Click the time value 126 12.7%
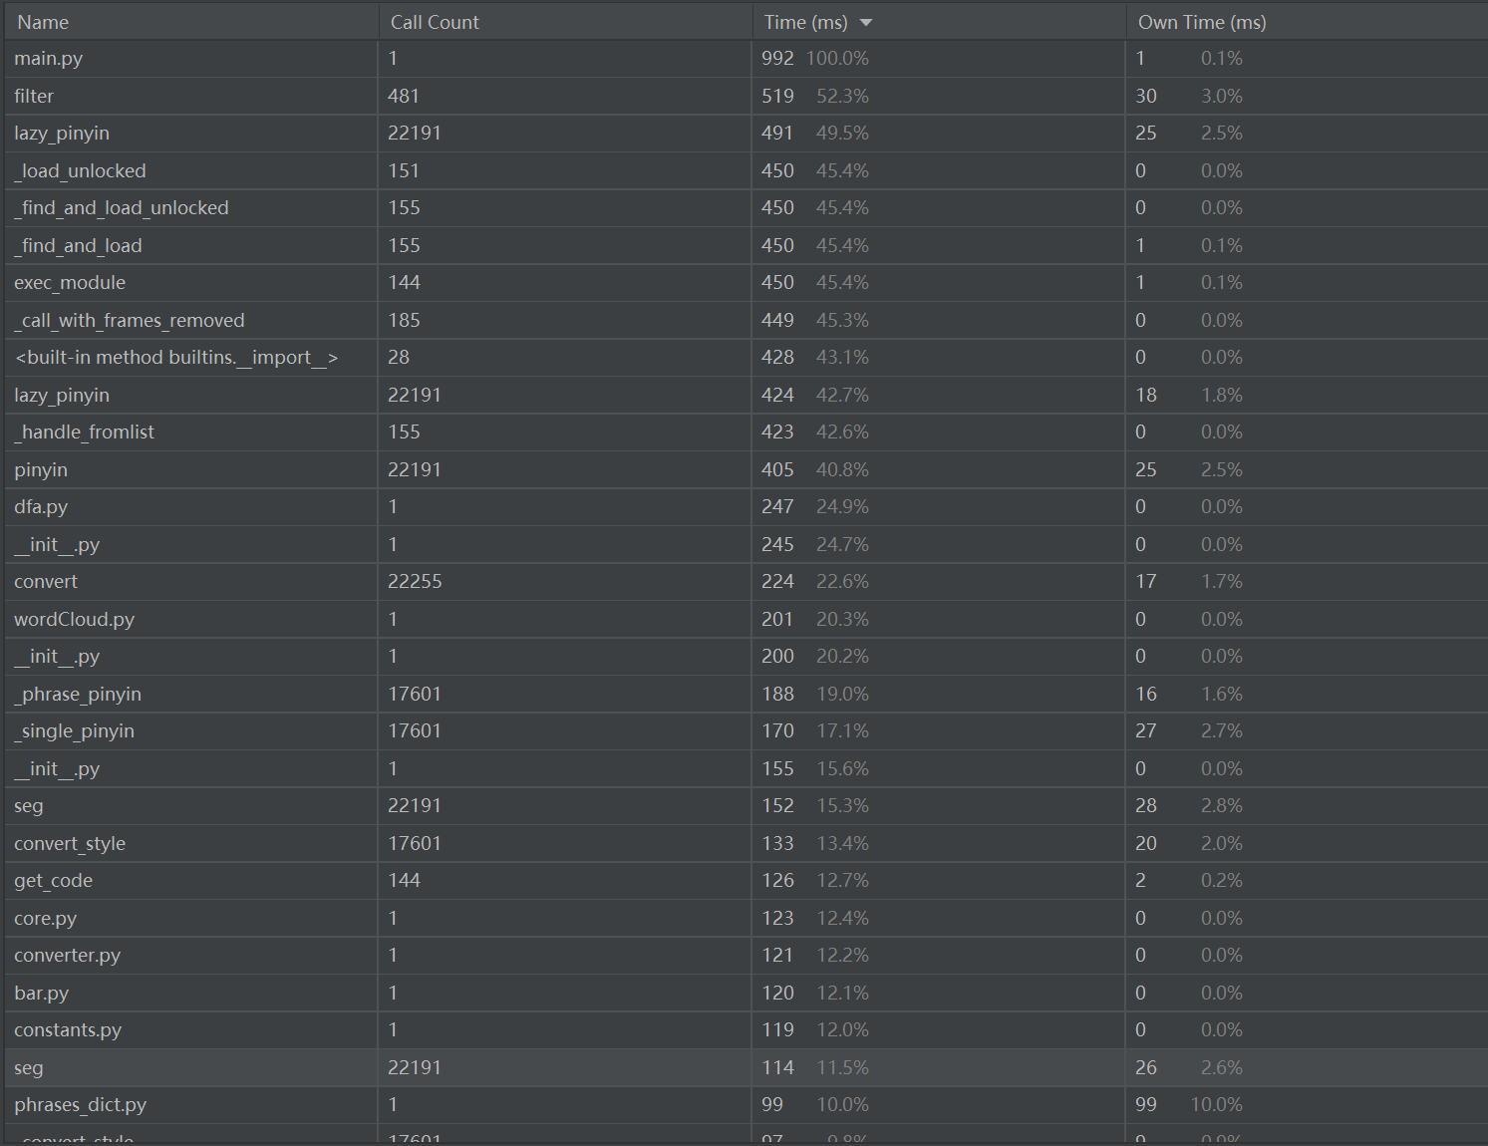Image resolution: width=1488 pixels, height=1146 pixels. click(x=815, y=881)
